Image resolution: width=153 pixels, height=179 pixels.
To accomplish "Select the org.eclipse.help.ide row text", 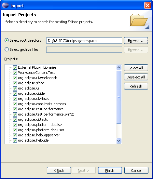I will pyautogui.click(x=33, y=140).
